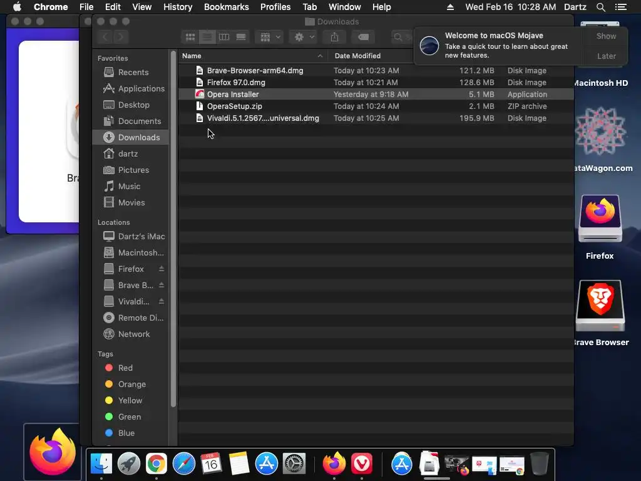The image size is (641, 481).
Task: Click the Finder search field
Action: [x=401, y=37]
